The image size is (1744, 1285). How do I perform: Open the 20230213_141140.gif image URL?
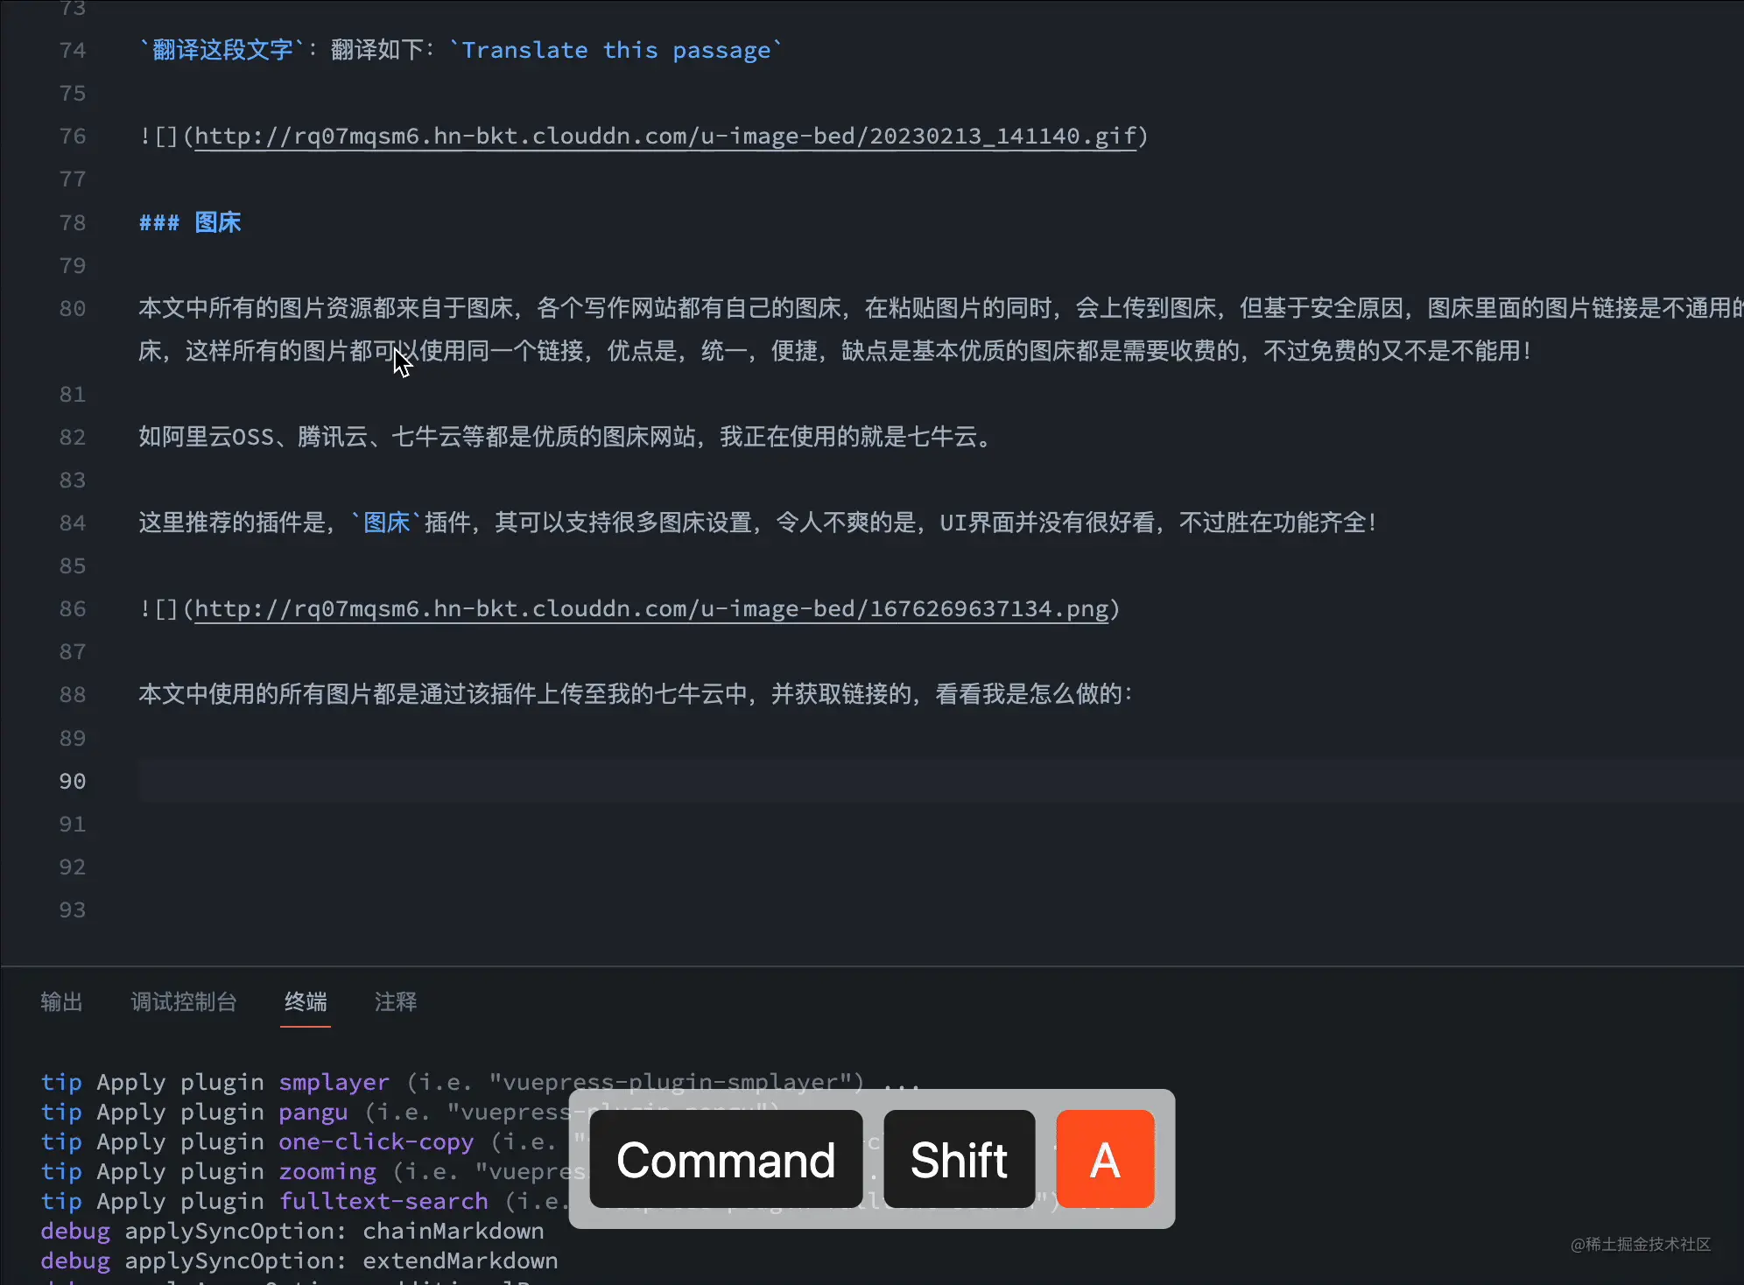tap(665, 137)
